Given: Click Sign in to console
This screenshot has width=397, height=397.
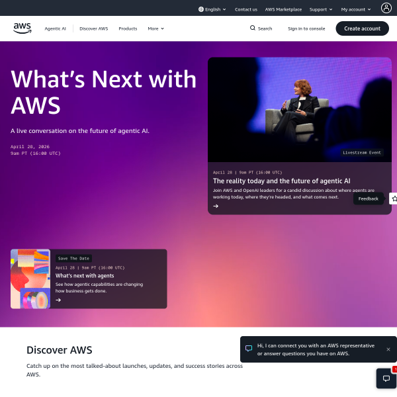Looking at the screenshot, I should click(306, 28).
